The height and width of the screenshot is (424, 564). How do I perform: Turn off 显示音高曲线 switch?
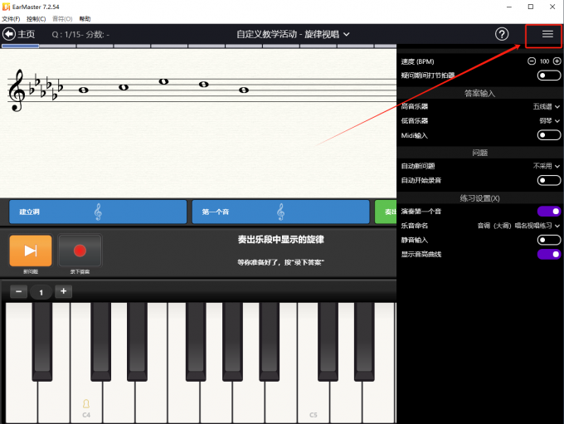point(548,254)
